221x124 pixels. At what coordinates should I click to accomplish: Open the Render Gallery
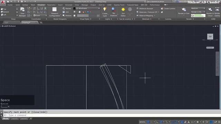click(217, 12)
